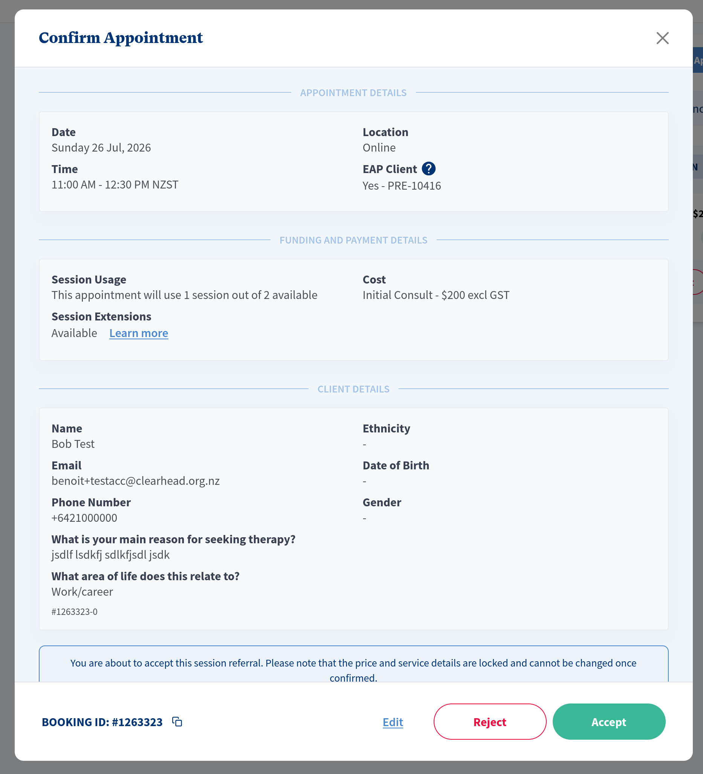Copy the booking ID with the copy icon
The height and width of the screenshot is (774, 703).
177,722
